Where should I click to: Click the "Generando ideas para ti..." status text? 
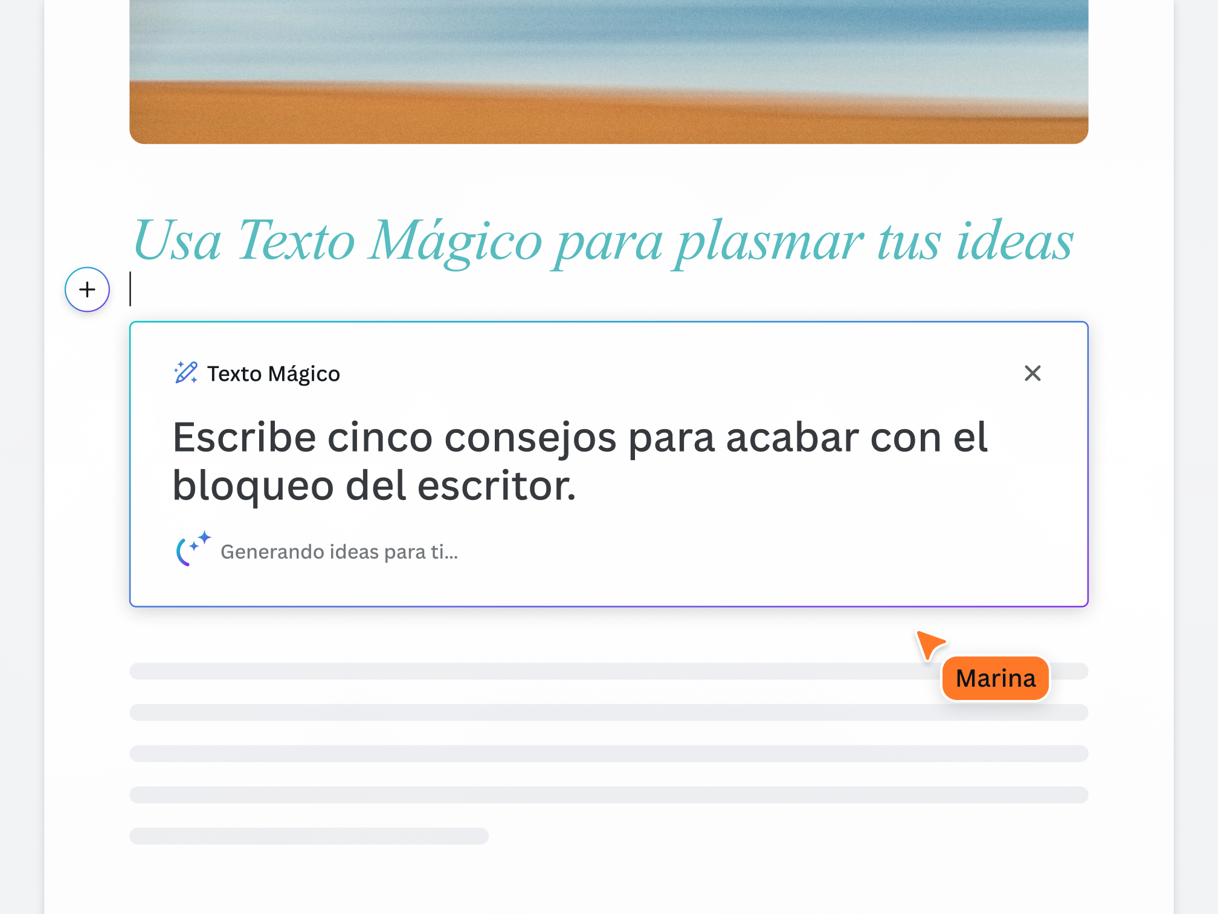[340, 551]
